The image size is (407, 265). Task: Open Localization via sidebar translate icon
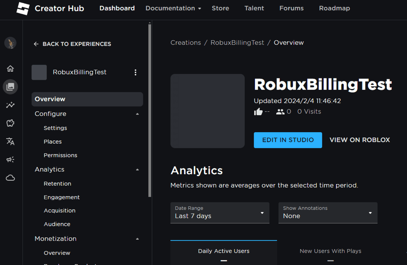[10, 141]
